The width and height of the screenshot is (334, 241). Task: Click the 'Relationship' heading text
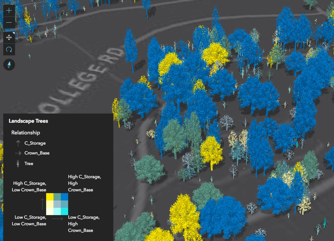click(26, 133)
